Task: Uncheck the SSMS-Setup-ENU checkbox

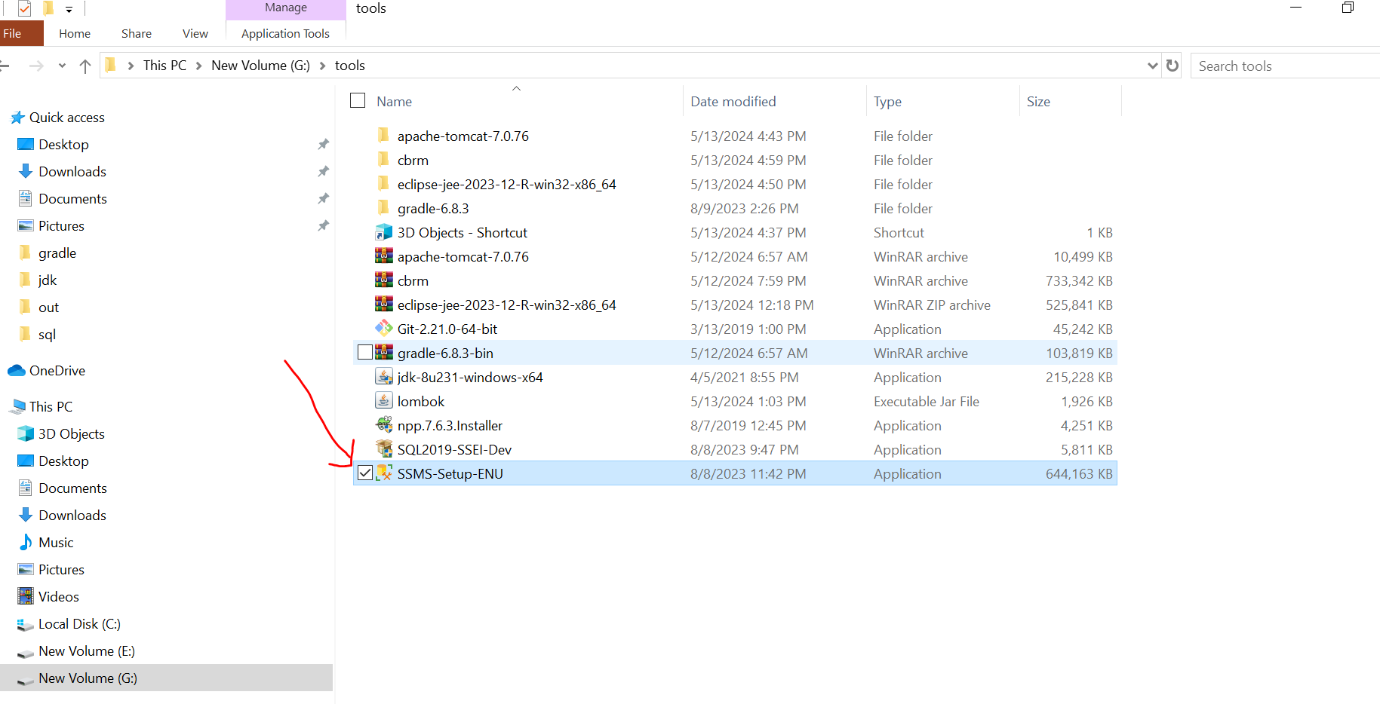Action: click(365, 473)
